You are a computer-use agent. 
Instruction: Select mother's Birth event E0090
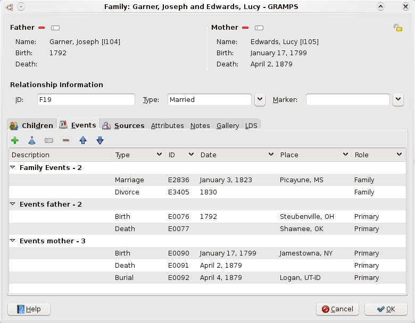pyautogui.click(x=207, y=253)
